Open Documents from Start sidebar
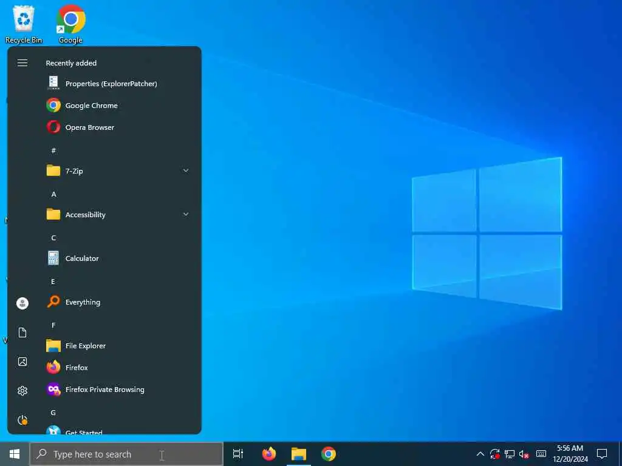 (22, 333)
